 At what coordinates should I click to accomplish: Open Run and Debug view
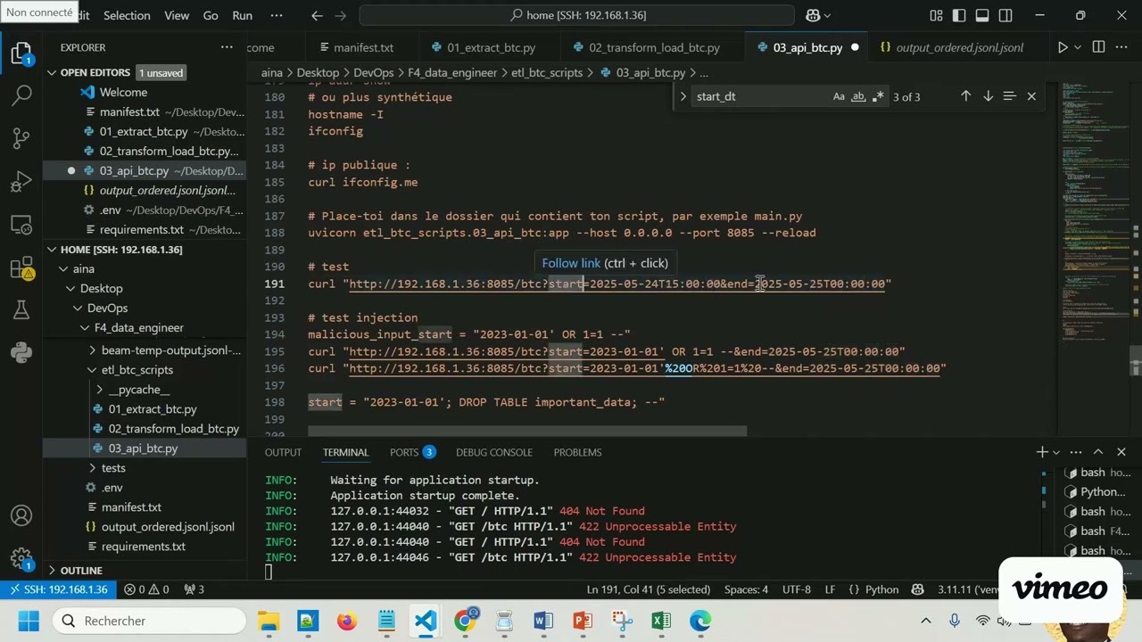21,181
